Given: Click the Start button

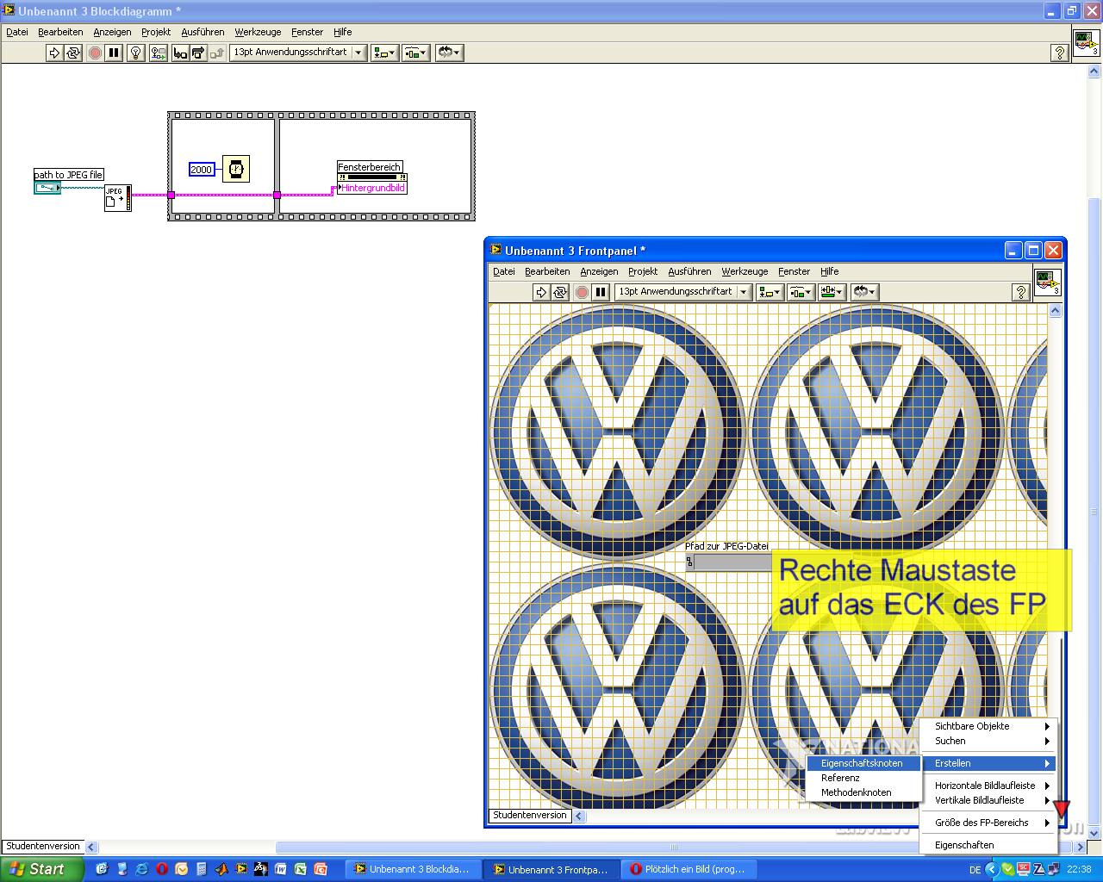Looking at the screenshot, I should coord(42,869).
